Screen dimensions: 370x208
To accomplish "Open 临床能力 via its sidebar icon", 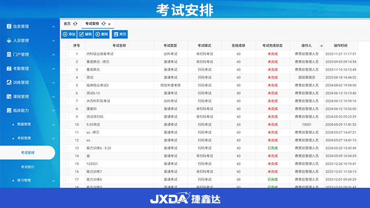I will (x=9, y=110).
